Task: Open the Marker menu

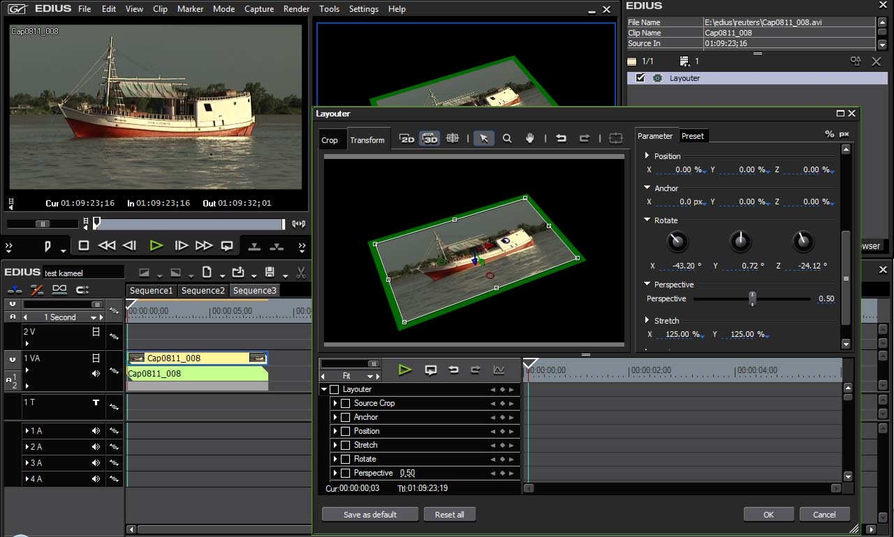Action: 190,9
